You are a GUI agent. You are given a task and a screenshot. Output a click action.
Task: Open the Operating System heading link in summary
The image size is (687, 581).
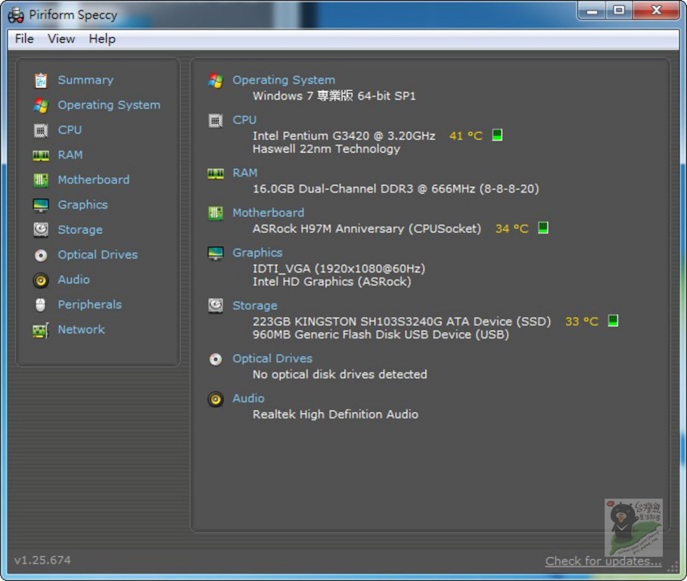(284, 80)
